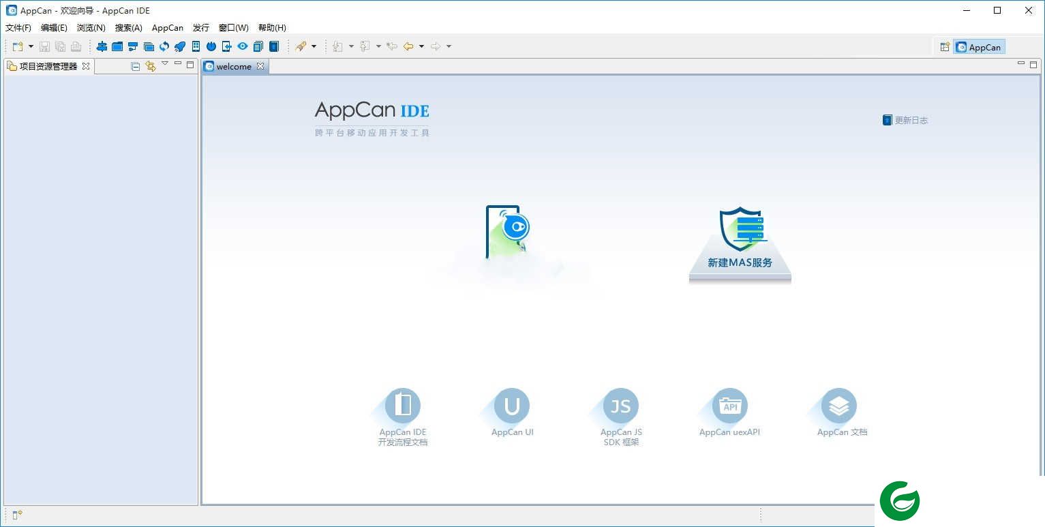Click the 新建MAS服务 button
The height and width of the screenshot is (527, 1045).
click(740, 244)
